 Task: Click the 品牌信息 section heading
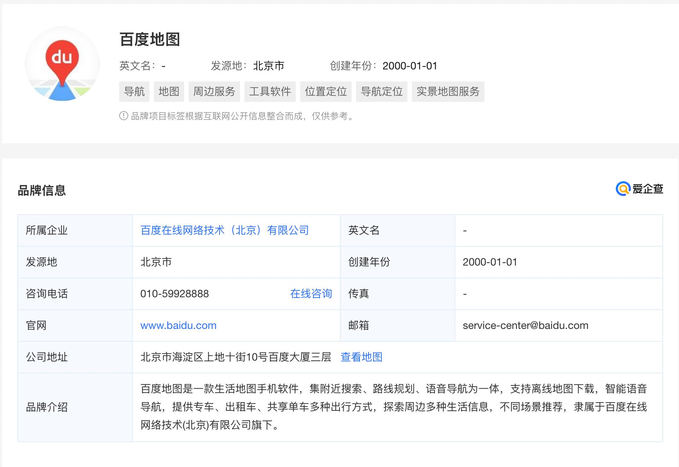[x=42, y=190]
